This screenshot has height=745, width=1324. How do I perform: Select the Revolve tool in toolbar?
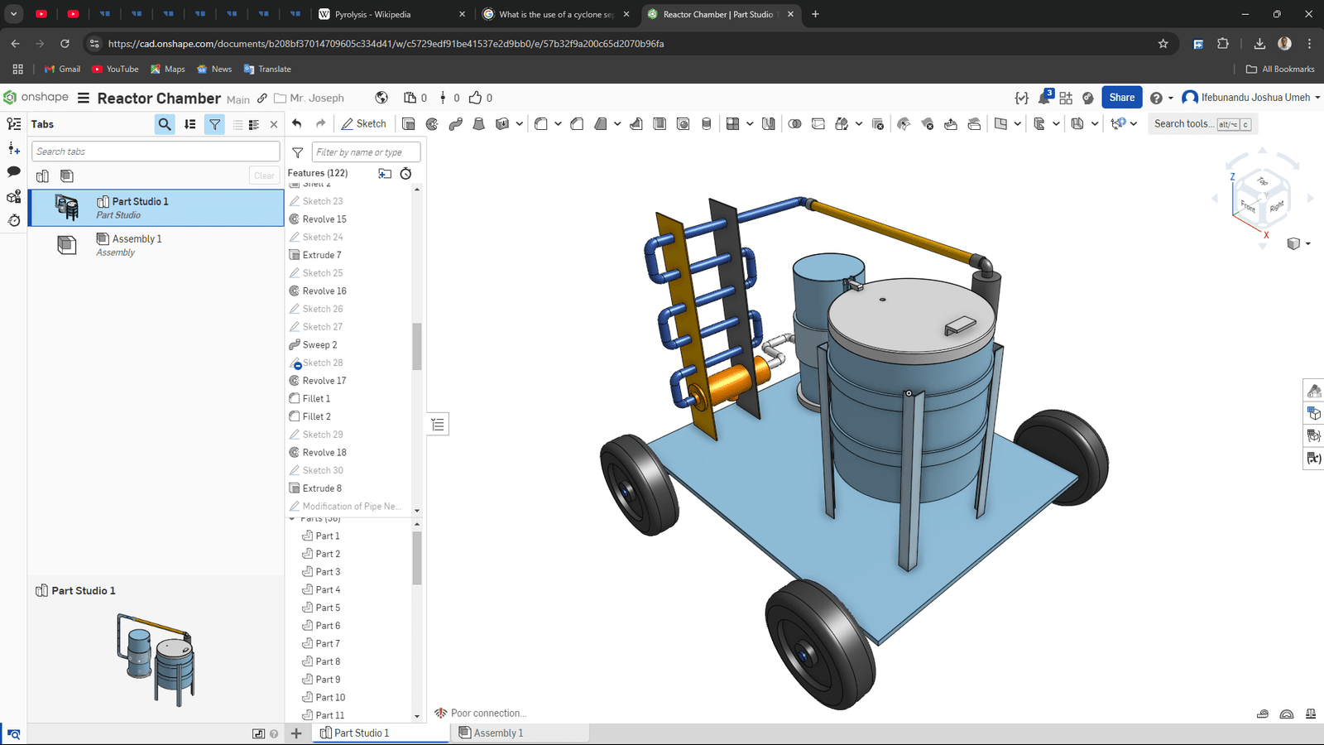pyautogui.click(x=432, y=124)
